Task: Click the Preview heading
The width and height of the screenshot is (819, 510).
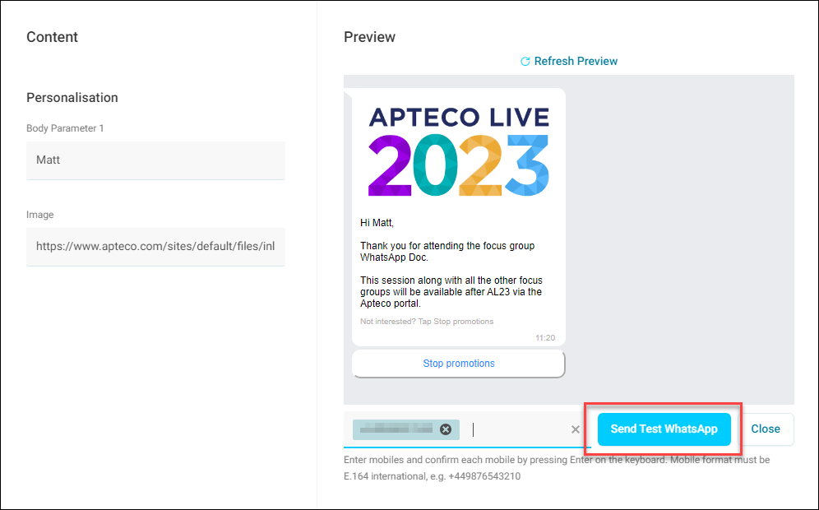Action: (x=369, y=37)
